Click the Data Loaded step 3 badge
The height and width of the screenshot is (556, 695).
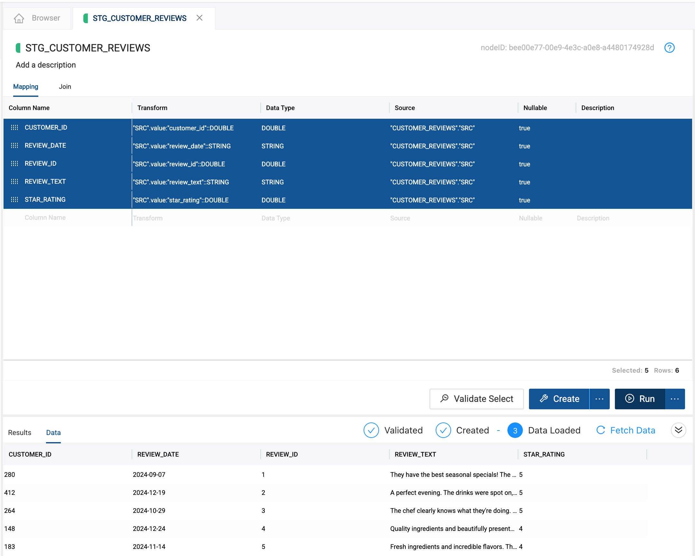click(515, 430)
